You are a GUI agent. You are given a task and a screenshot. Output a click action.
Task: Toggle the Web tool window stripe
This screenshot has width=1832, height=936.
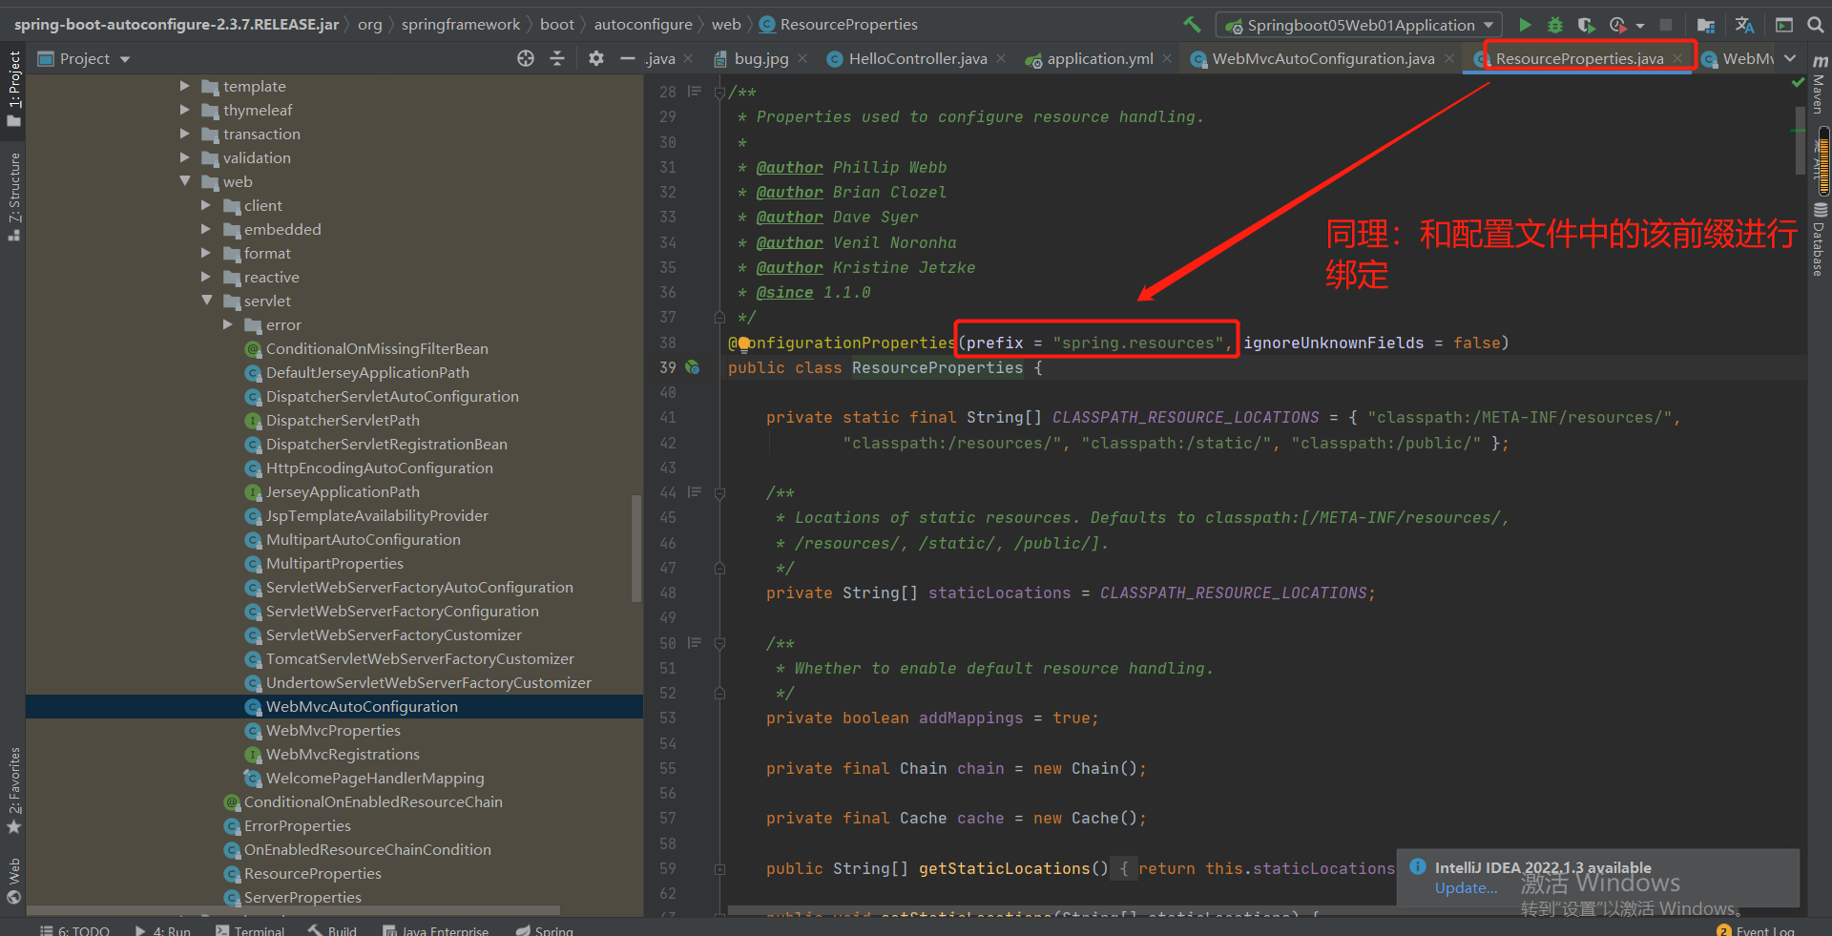(x=13, y=880)
